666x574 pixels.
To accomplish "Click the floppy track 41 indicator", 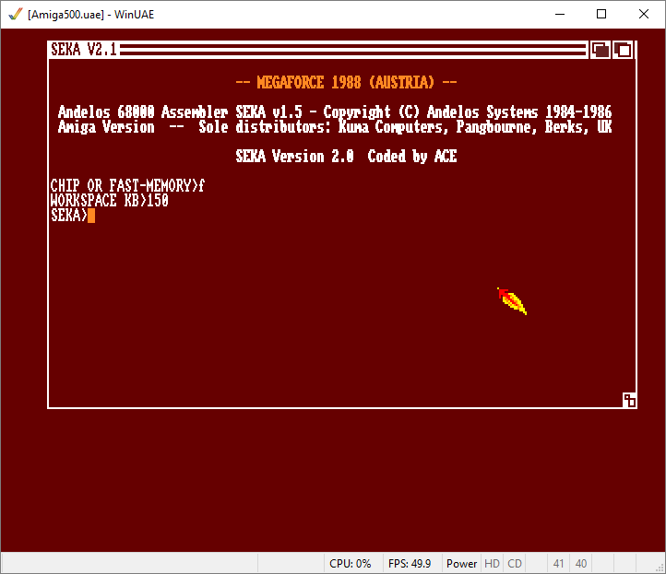I will point(558,563).
